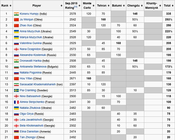Sort by Tehran column arrows
Viewport: 175px width, 140px height.
(108, 6)
